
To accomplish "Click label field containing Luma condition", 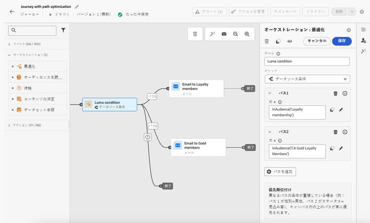I will tap(307, 61).
